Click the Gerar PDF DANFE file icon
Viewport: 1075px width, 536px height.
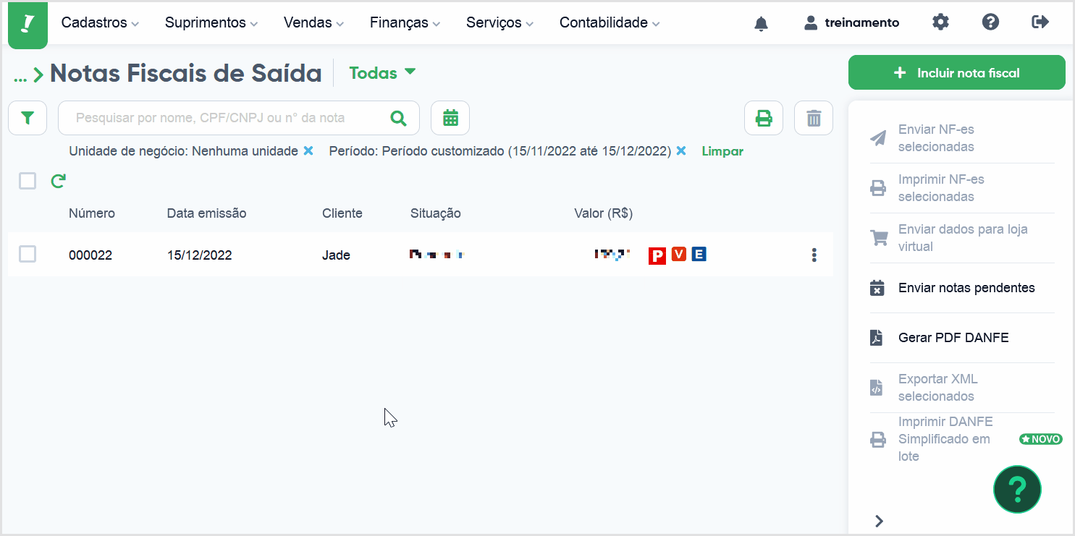point(877,338)
